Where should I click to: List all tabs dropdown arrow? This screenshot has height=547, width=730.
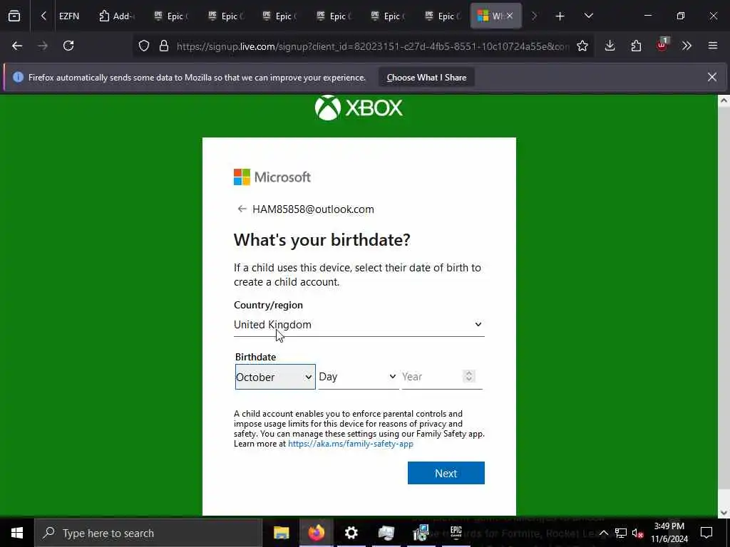click(588, 16)
